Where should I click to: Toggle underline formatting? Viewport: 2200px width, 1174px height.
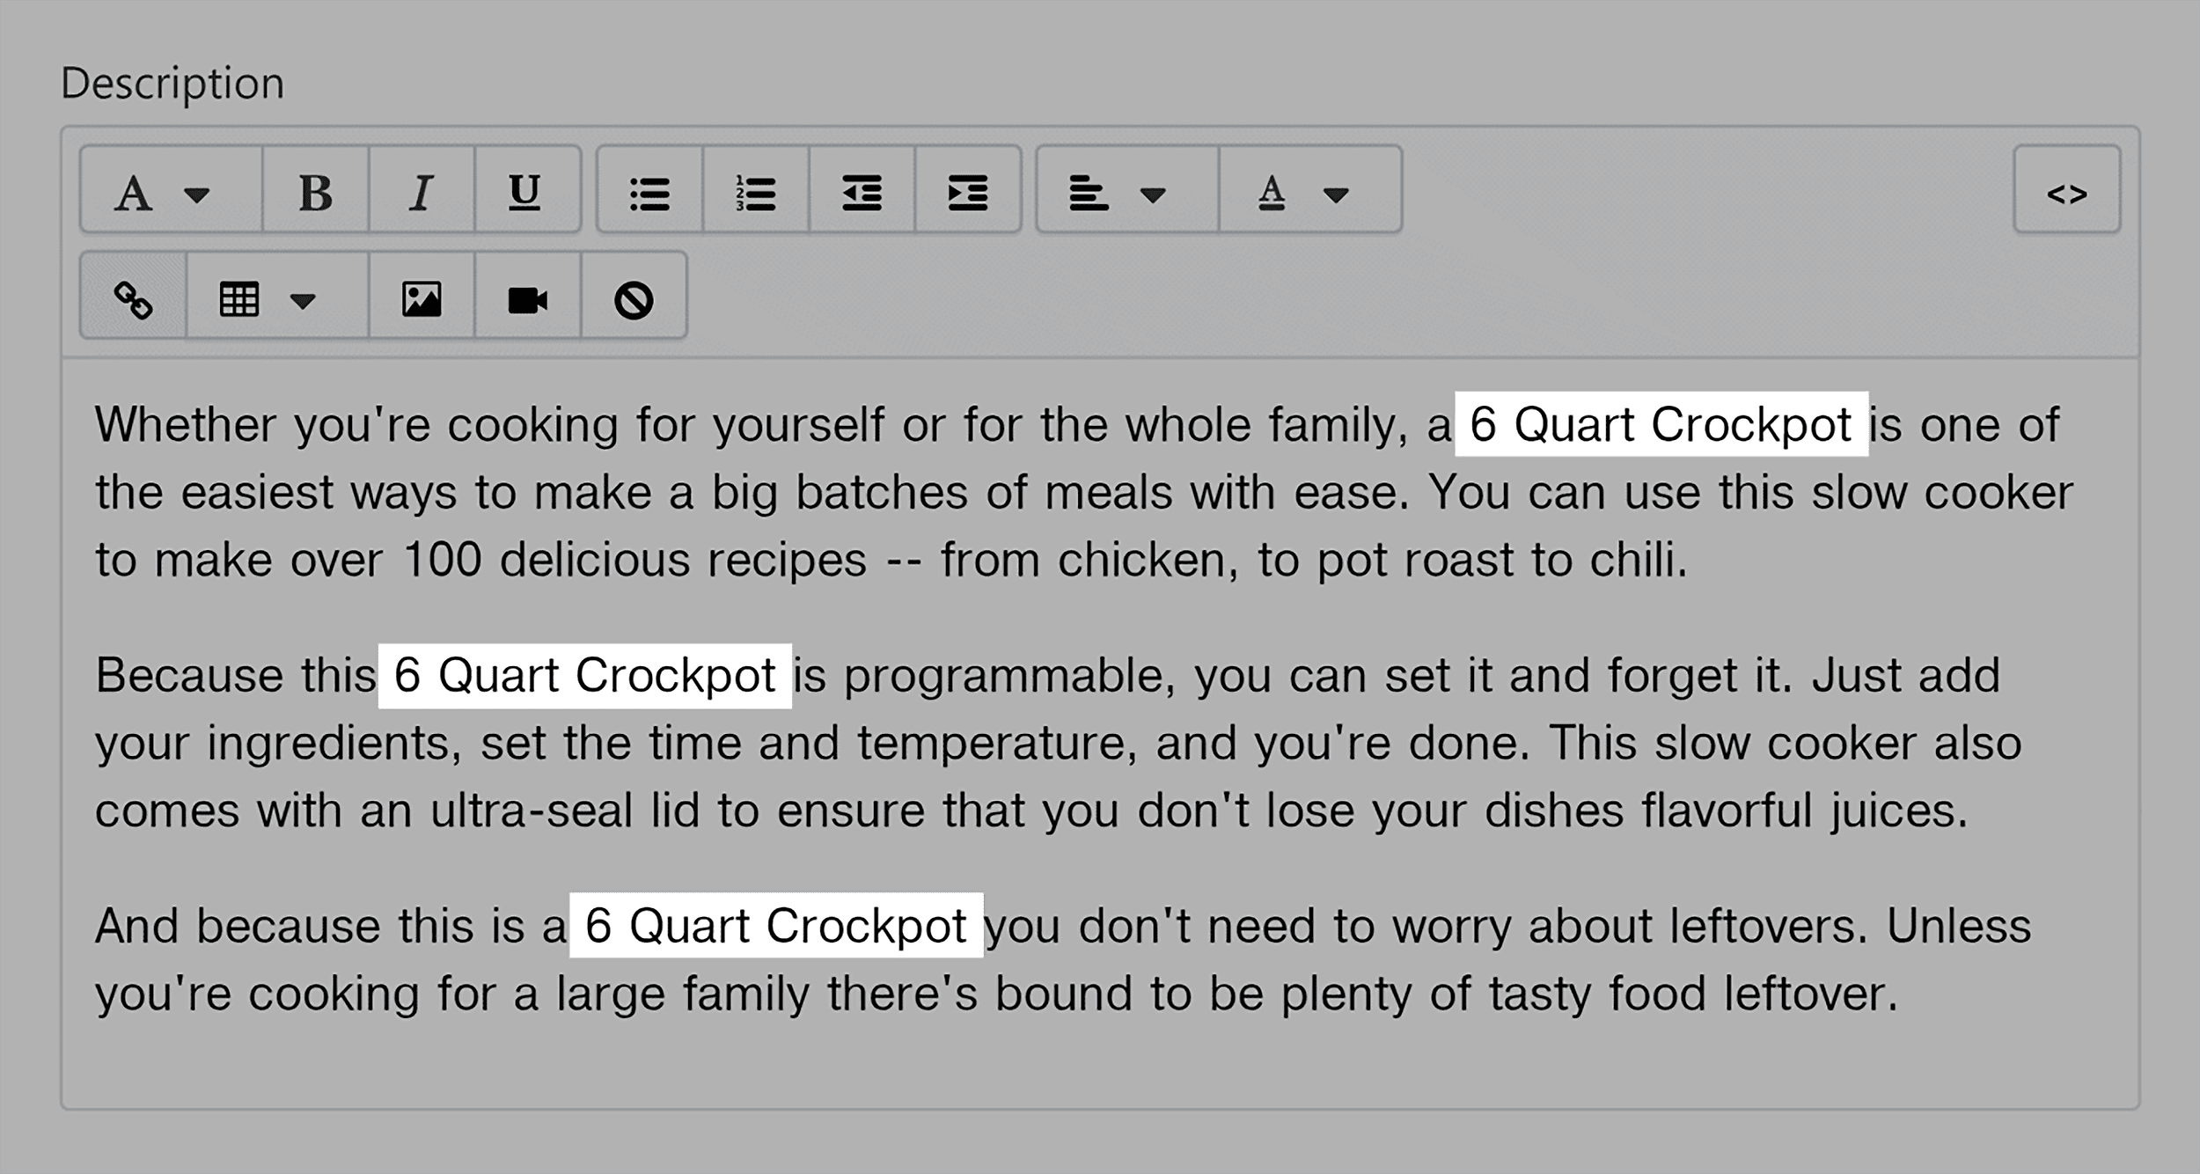tap(527, 190)
